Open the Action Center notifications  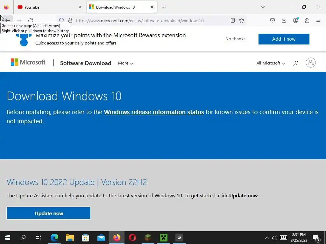(x=316, y=238)
